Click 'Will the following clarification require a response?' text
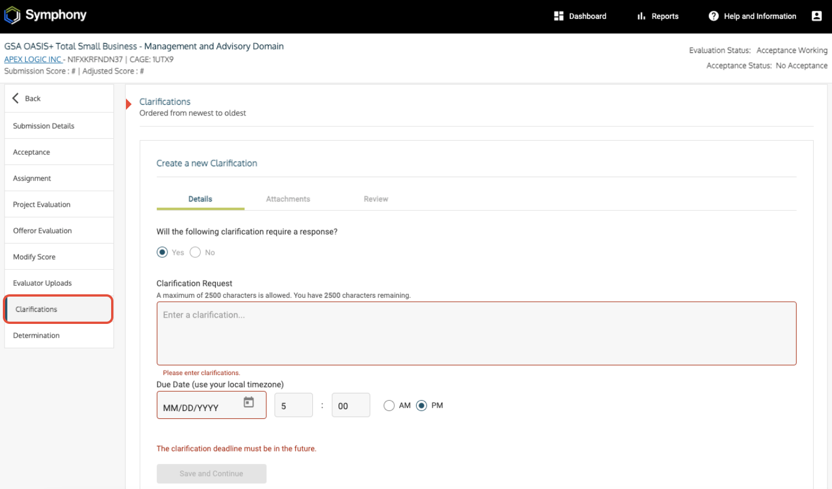The width and height of the screenshot is (832, 489). point(247,232)
